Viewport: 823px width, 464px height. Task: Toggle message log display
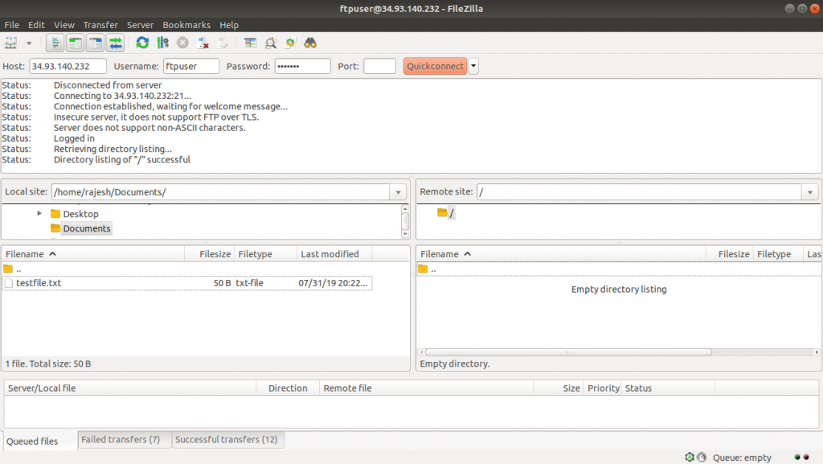(55, 43)
